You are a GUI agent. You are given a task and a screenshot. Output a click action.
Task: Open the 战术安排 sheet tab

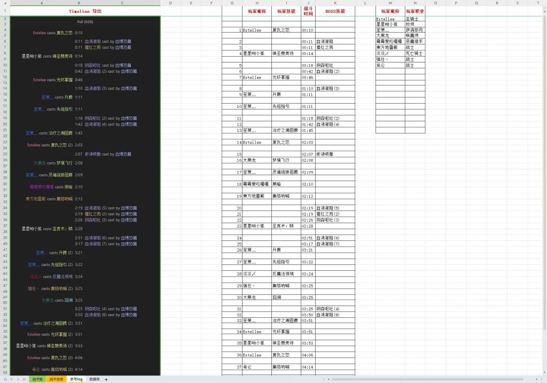56,379
